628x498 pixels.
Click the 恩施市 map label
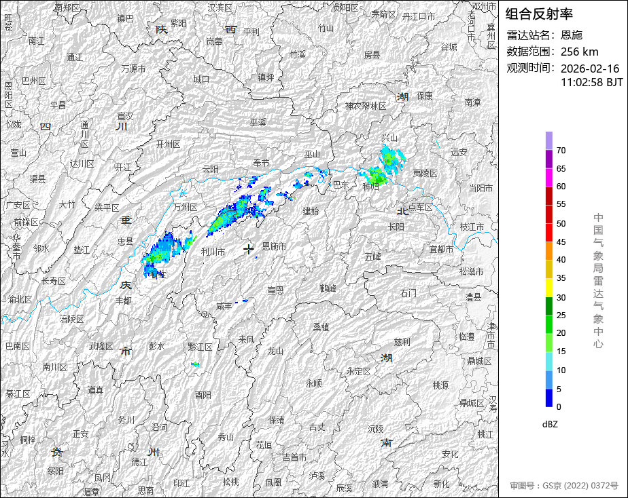click(275, 246)
